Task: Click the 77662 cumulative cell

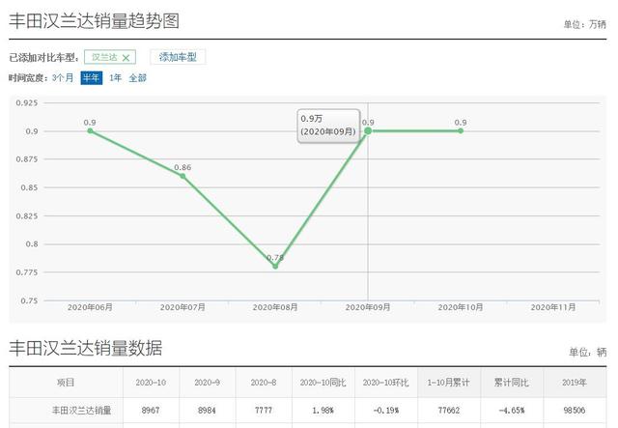Action: [x=449, y=411]
